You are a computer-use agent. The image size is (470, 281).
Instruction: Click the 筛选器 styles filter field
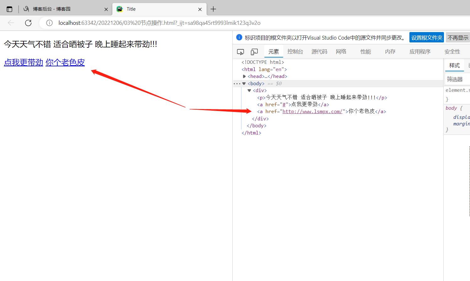pyautogui.click(x=457, y=79)
